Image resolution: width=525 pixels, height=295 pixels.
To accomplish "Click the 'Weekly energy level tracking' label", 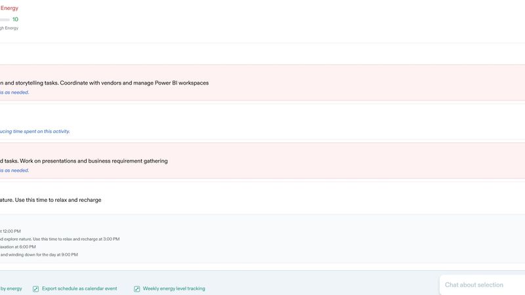I will click(x=174, y=288).
